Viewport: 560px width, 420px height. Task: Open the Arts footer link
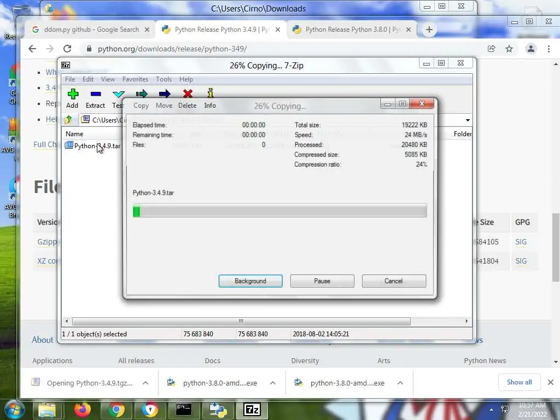pos(383,361)
